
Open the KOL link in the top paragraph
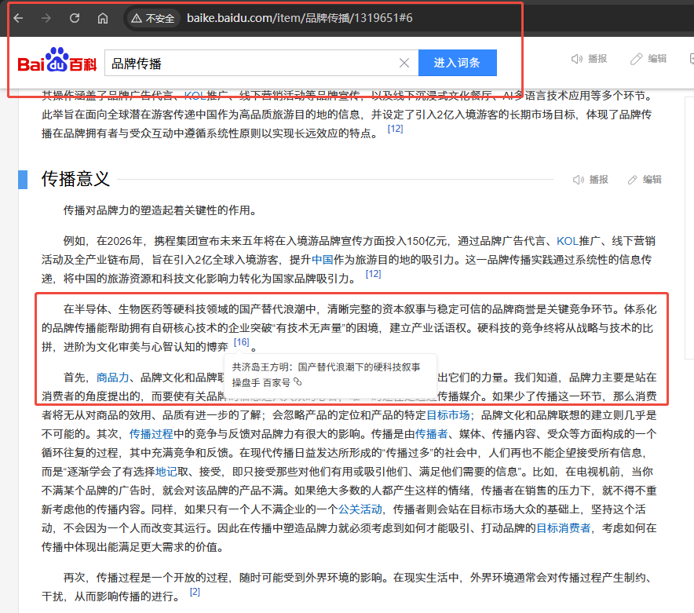tap(195, 96)
